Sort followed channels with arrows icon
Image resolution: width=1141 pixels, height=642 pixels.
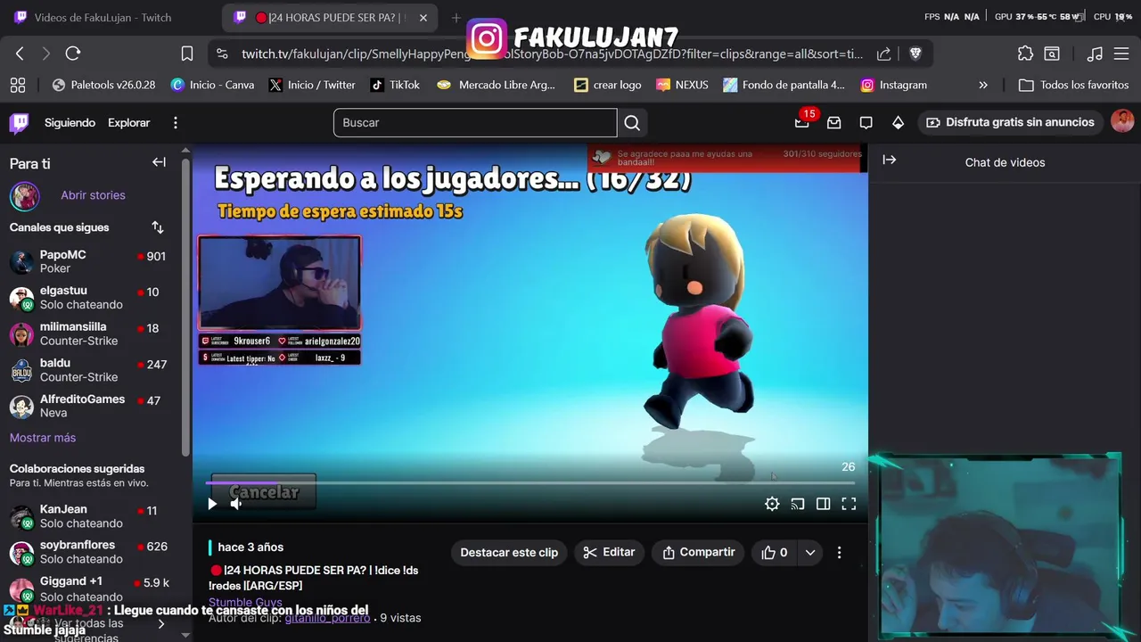click(x=158, y=227)
